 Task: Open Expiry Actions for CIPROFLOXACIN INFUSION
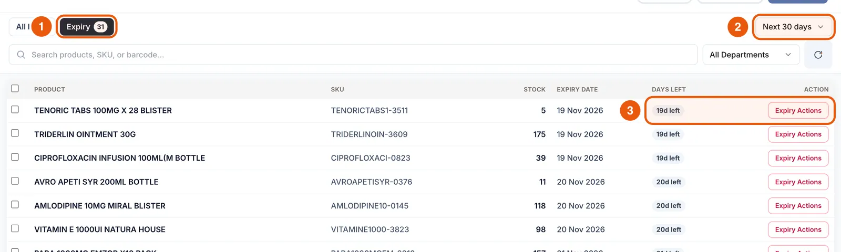coord(798,158)
